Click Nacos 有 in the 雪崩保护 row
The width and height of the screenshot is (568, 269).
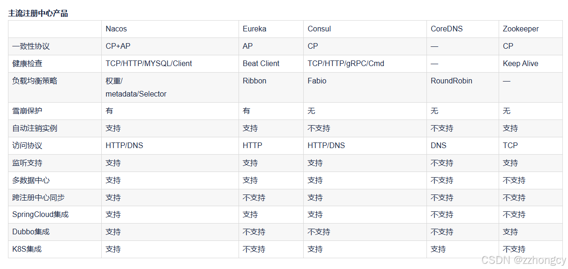pos(109,111)
